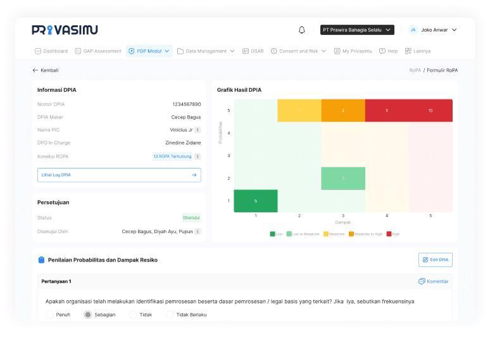Screen dimensions: 490x356
Task: Click the Komentar speech bubble icon
Action: coord(422,281)
